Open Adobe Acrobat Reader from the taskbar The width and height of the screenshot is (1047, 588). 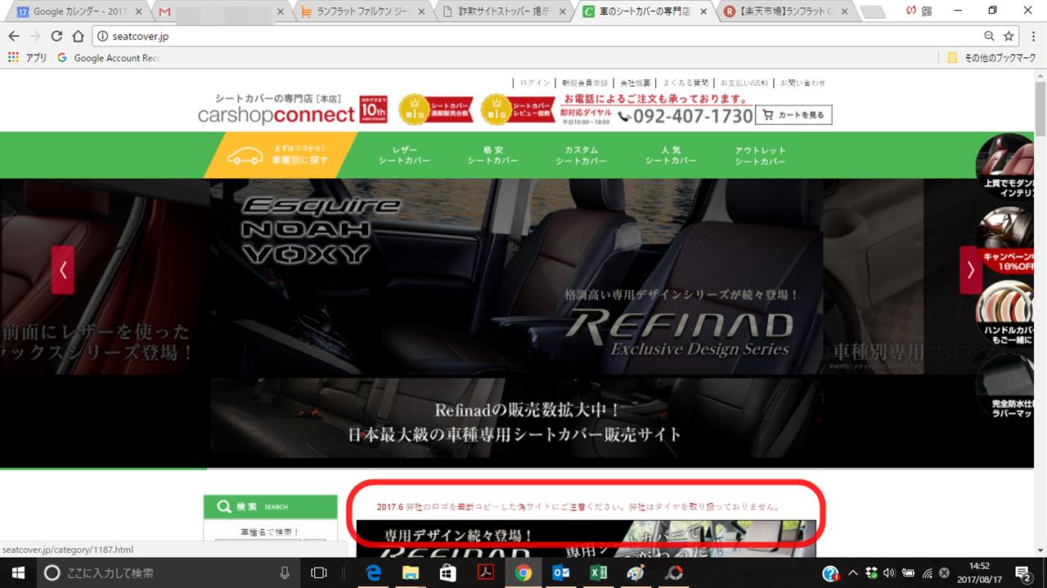pyautogui.click(x=486, y=572)
